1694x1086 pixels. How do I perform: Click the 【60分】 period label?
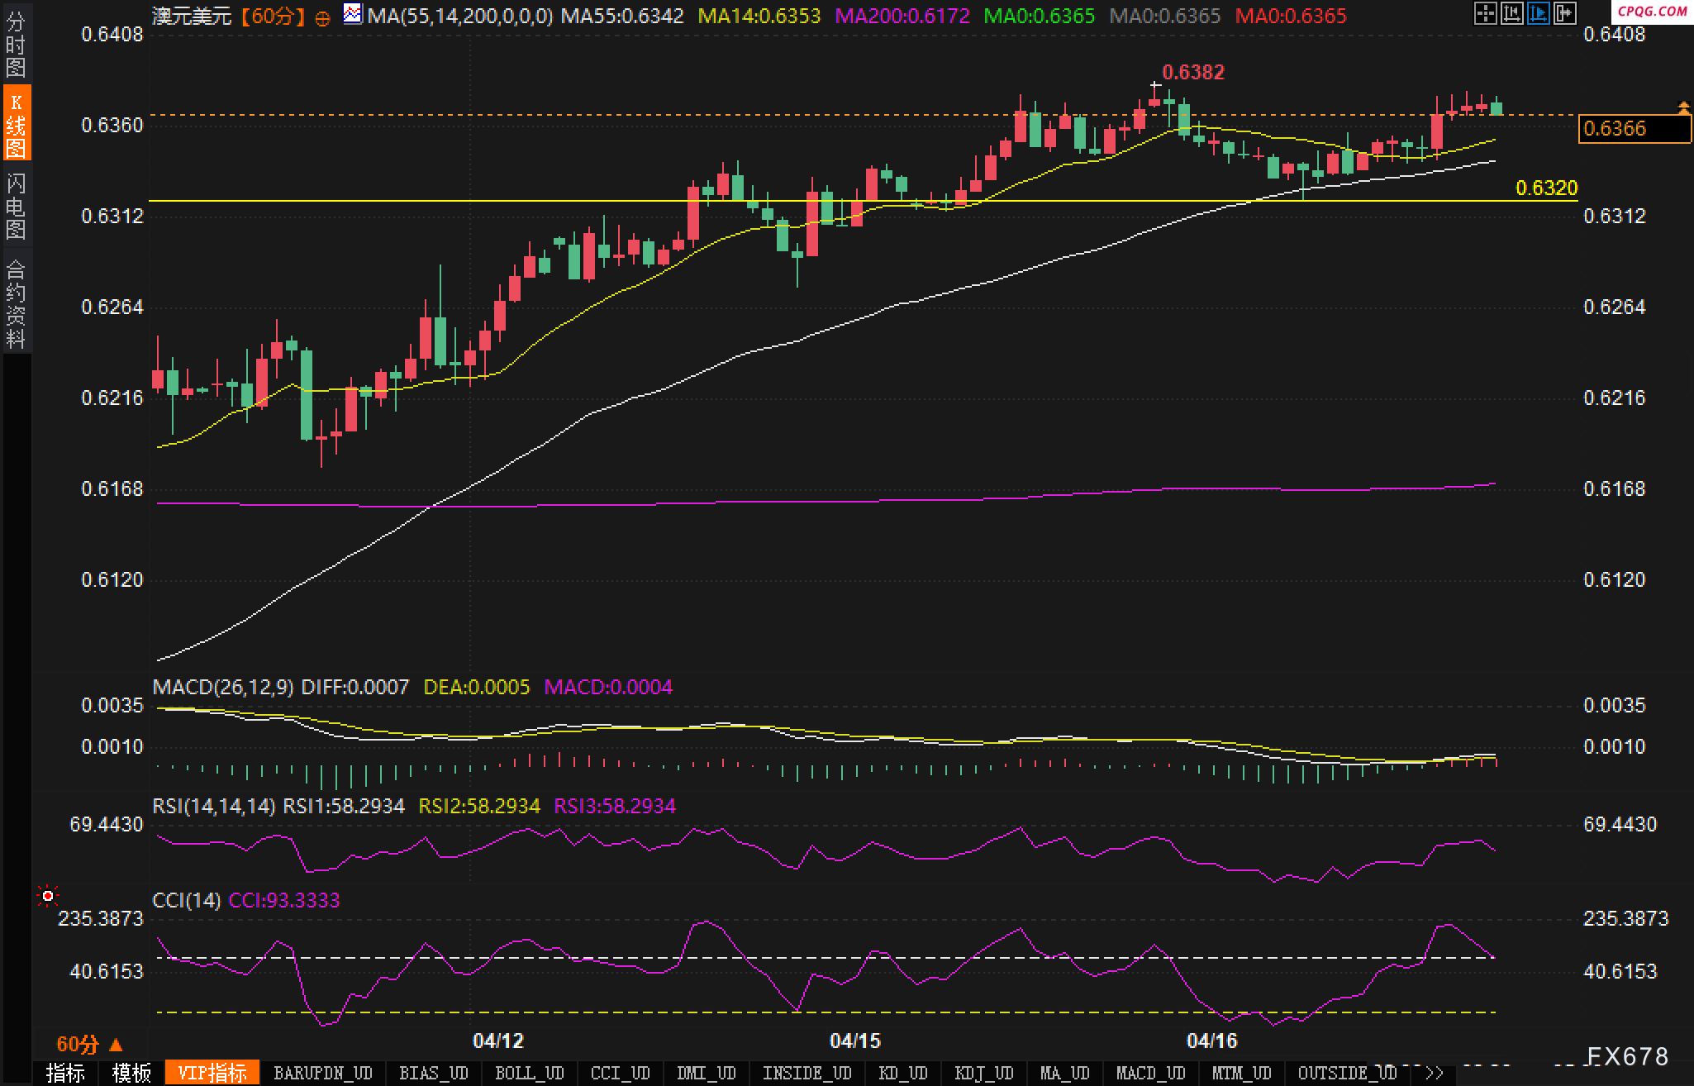pos(273,16)
